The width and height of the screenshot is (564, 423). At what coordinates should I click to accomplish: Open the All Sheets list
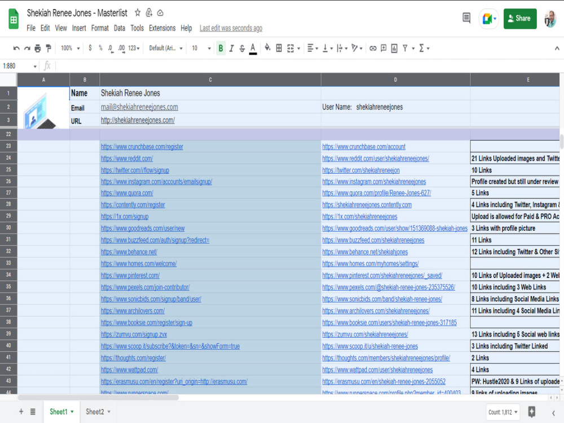[33, 412]
